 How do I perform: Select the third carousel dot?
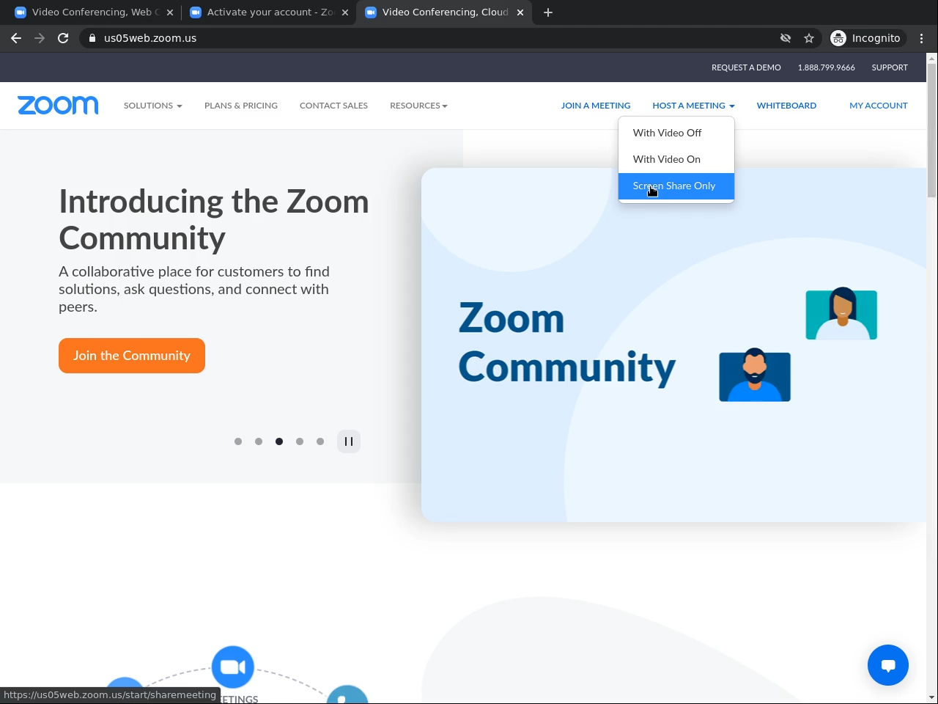tap(279, 441)
